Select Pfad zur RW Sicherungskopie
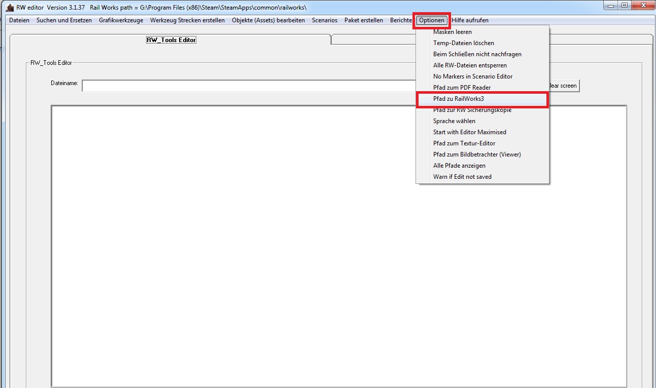 482,110
